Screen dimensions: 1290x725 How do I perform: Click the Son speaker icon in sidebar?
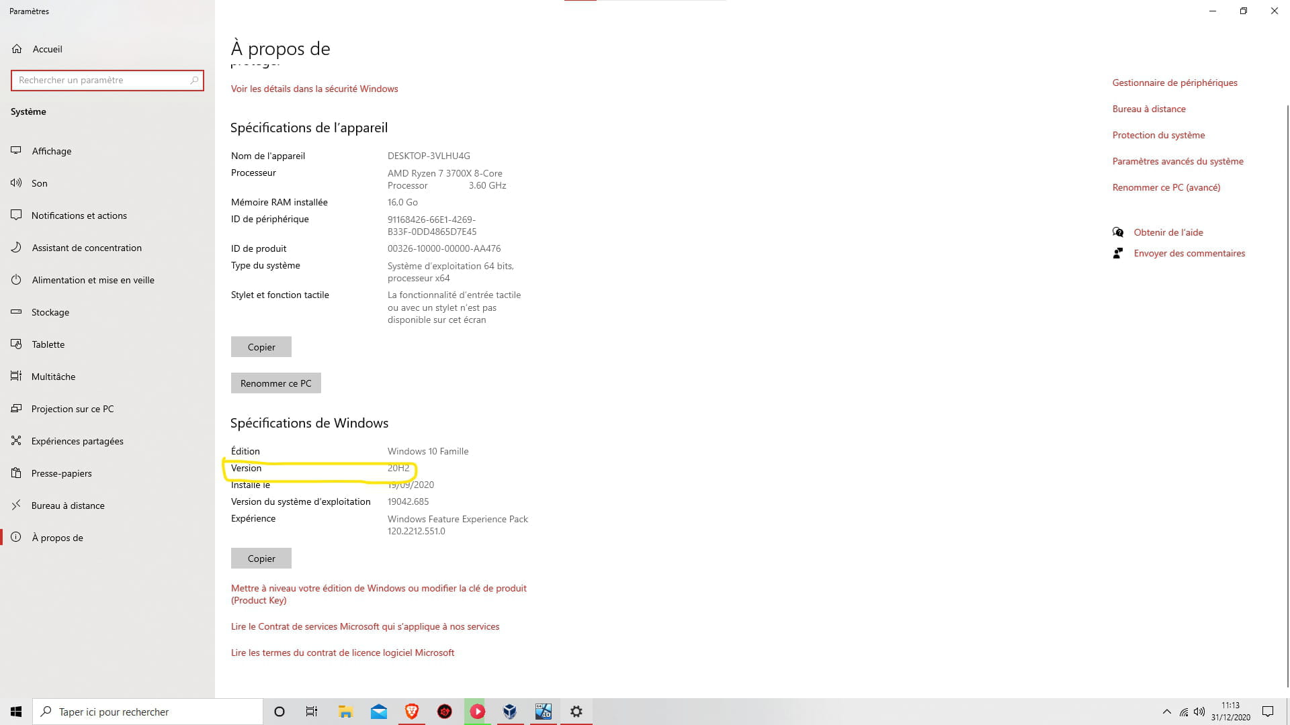pos(16,183)
